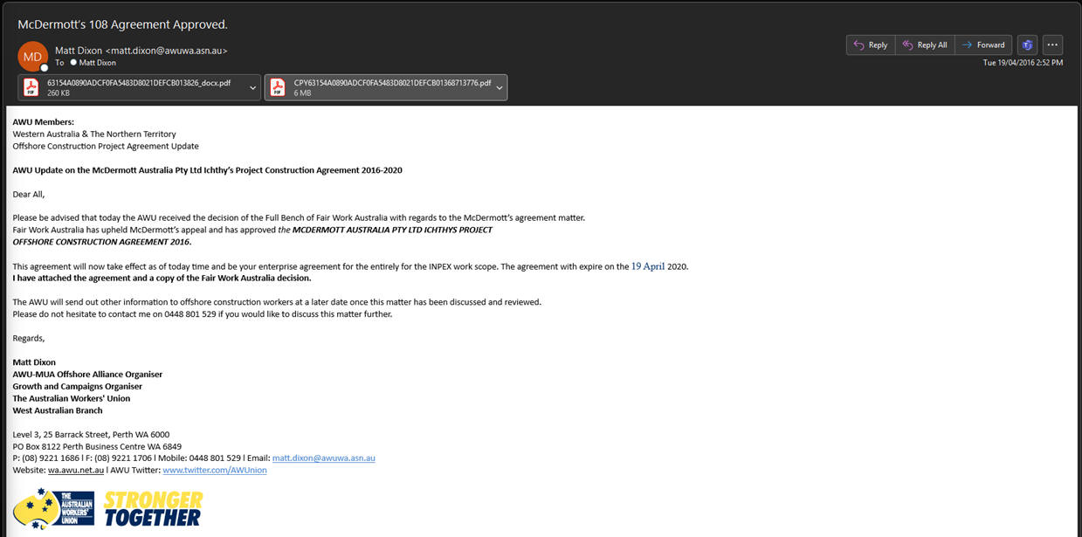Click the MD sender avatar
Screen dimensions: 1082x537
click(32, 57)
